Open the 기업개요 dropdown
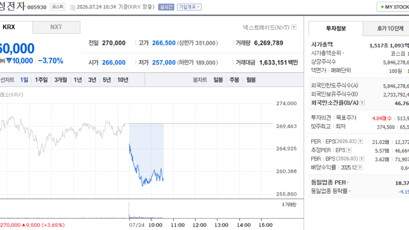Viewport: 409px width, 230px height. click(x=189, y=7)
